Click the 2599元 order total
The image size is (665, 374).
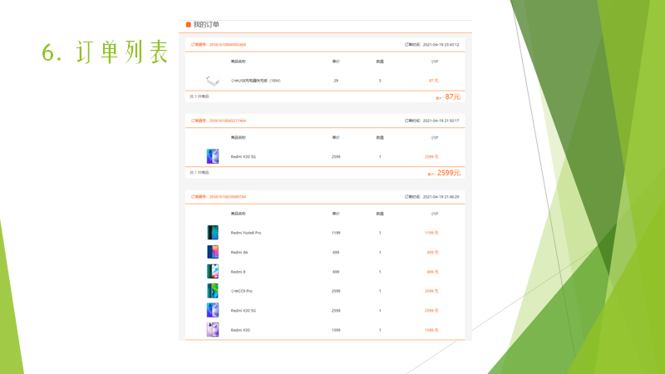click(x=449, y=173)
